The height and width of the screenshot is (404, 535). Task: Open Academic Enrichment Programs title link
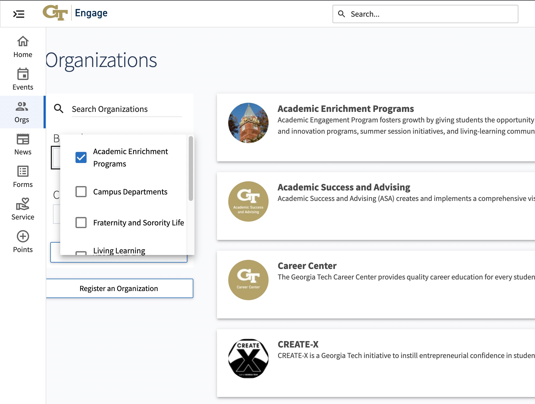(x=346, y=109)
